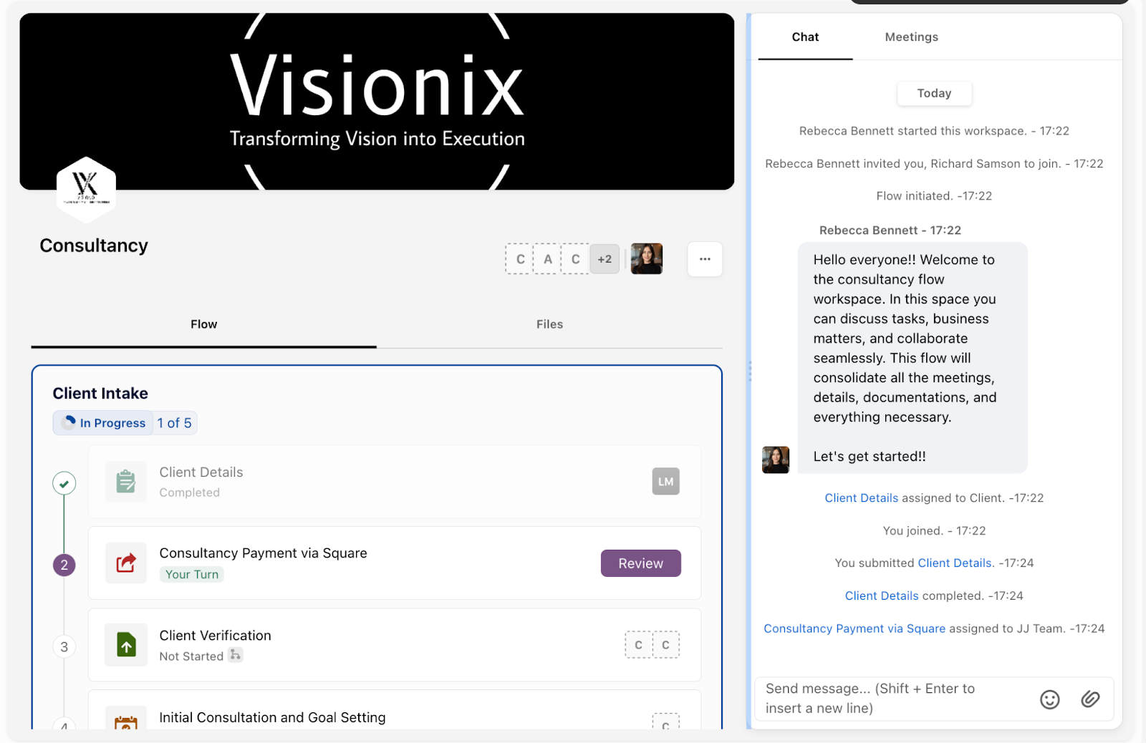The width and height of the screenshot is (1146, 743).
Task: Click the Completed status under Client Details
Action: point(189,492)
